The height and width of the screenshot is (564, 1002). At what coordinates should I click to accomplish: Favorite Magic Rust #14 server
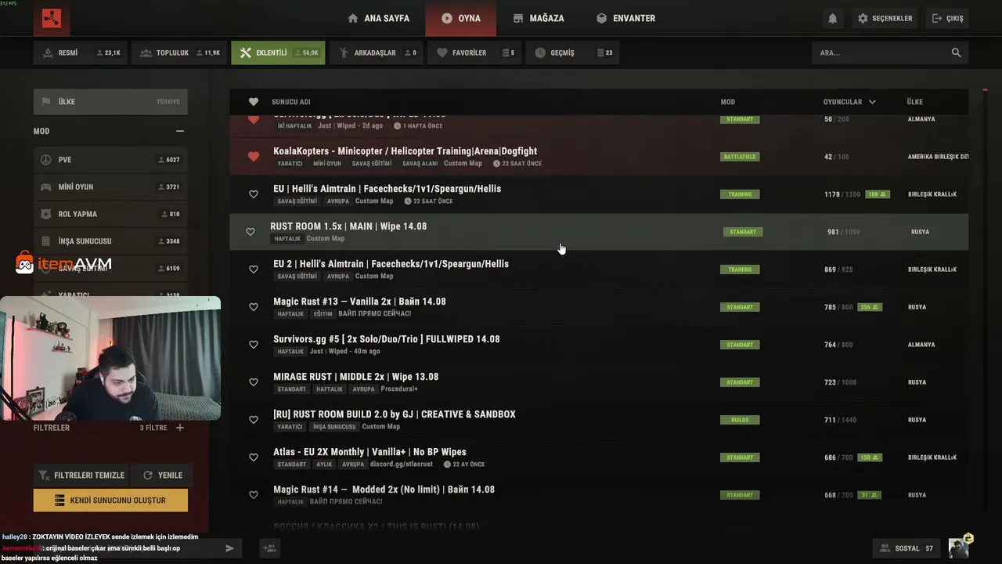coord(254,495)
